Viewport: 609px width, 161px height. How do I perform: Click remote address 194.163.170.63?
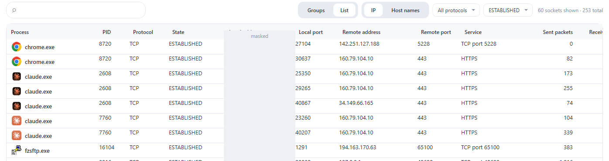point(357,148)
